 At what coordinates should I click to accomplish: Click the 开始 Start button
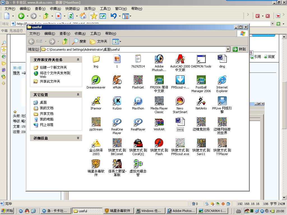[x=7, y=211]
